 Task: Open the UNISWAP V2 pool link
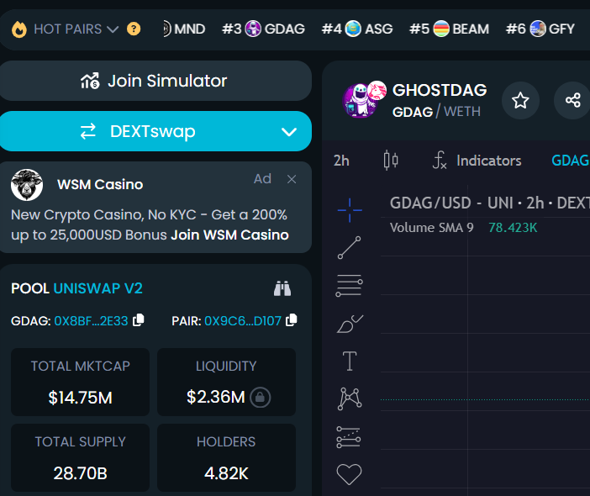[x=97, y=288]
